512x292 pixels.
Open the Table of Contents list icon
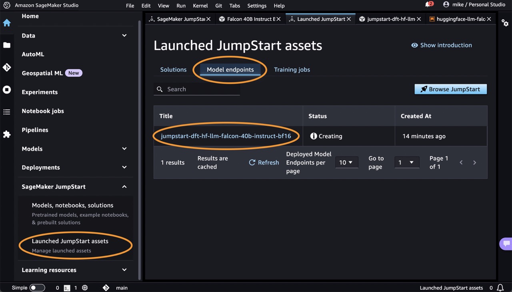click(x=7, y=112)
